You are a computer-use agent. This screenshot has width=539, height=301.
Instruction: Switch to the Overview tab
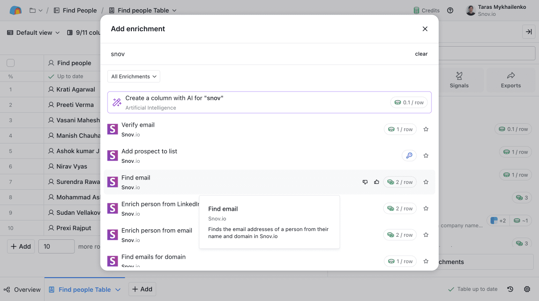click(x=22, y=289)
